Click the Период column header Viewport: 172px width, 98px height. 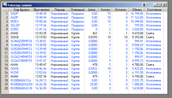pyautogui.click(x=60, y=10)
